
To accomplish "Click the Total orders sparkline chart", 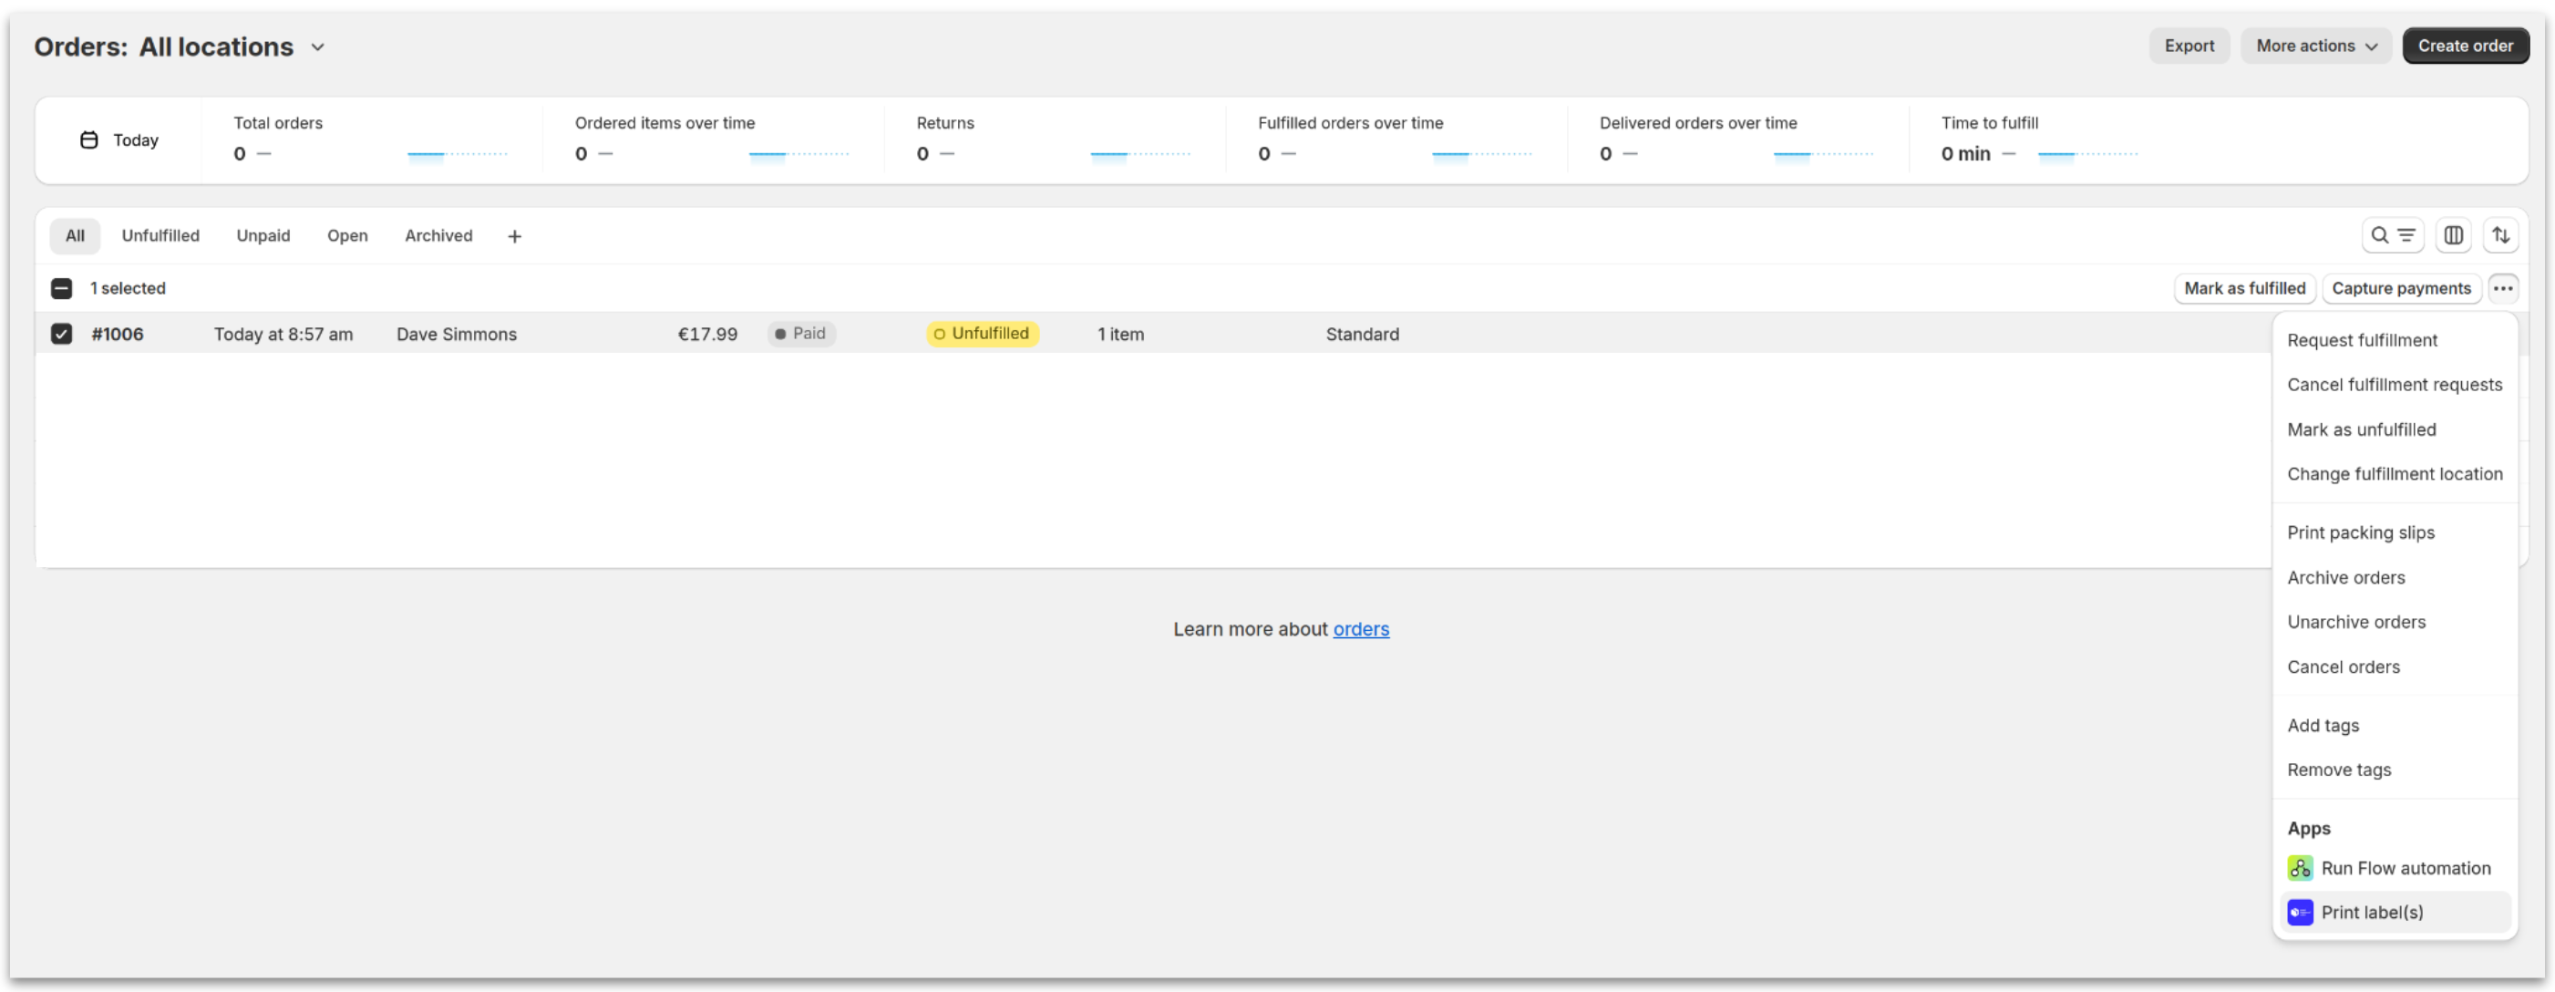I will [458, 154].
